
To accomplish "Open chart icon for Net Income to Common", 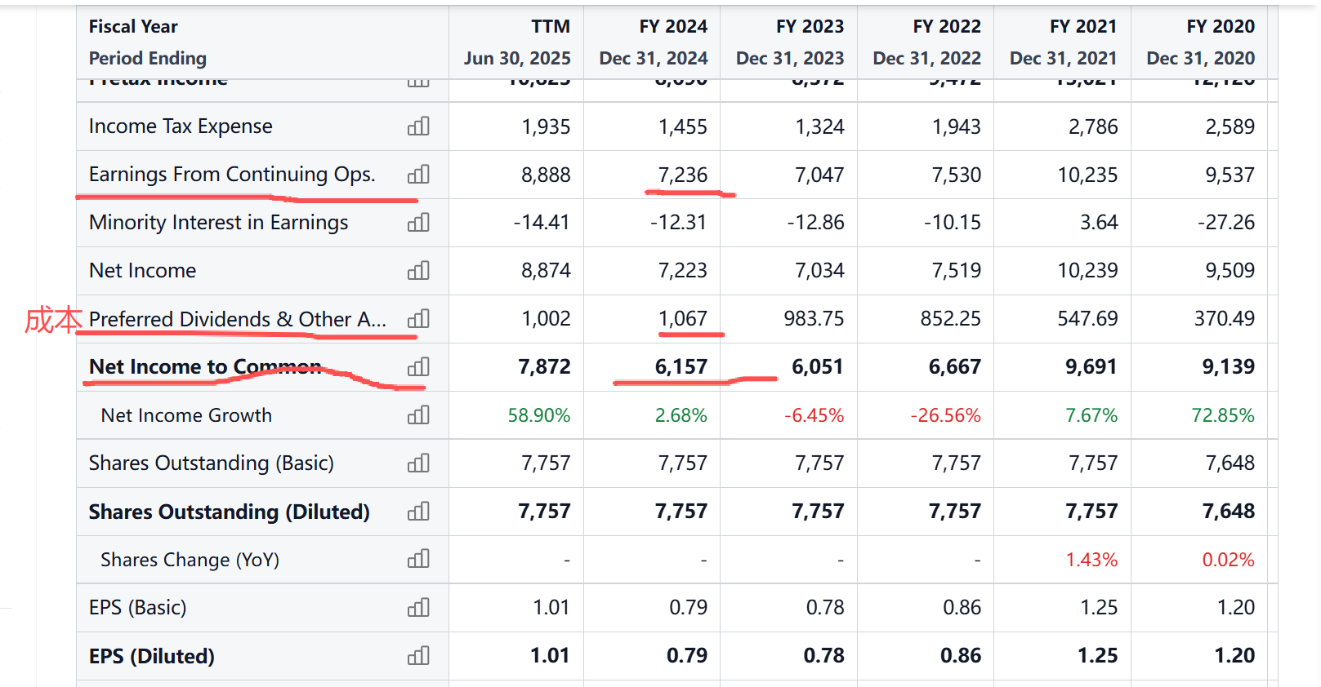I will 418,367.
